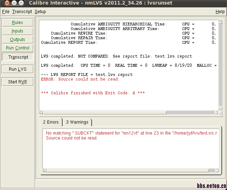The width and height of the screenshot is (227, 190).
Task: Click the Start RVE button
Action: [18, 82]
